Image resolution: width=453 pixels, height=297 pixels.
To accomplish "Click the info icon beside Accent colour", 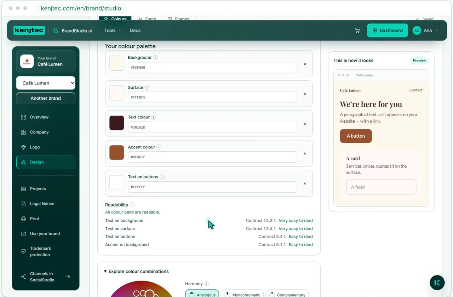I will click(159, 147).
